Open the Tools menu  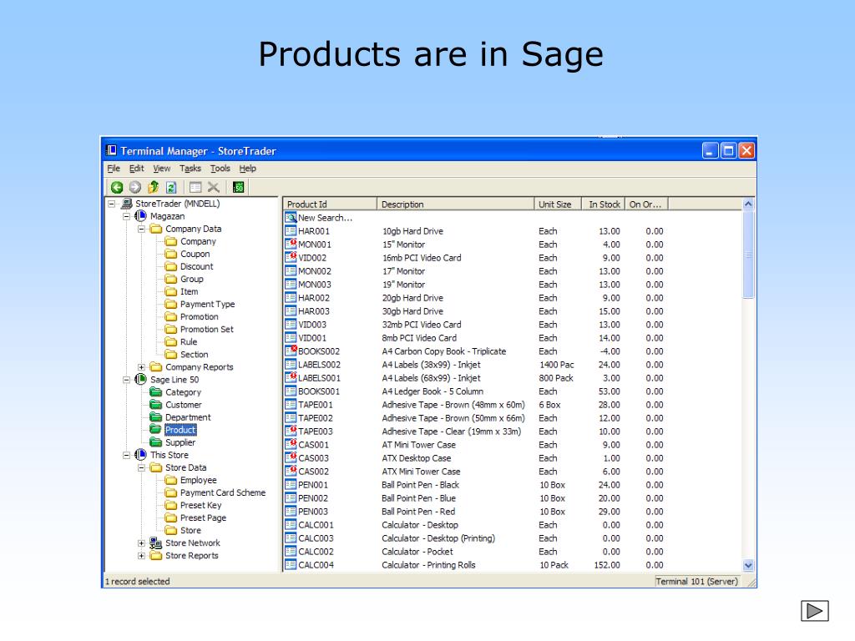220,169
